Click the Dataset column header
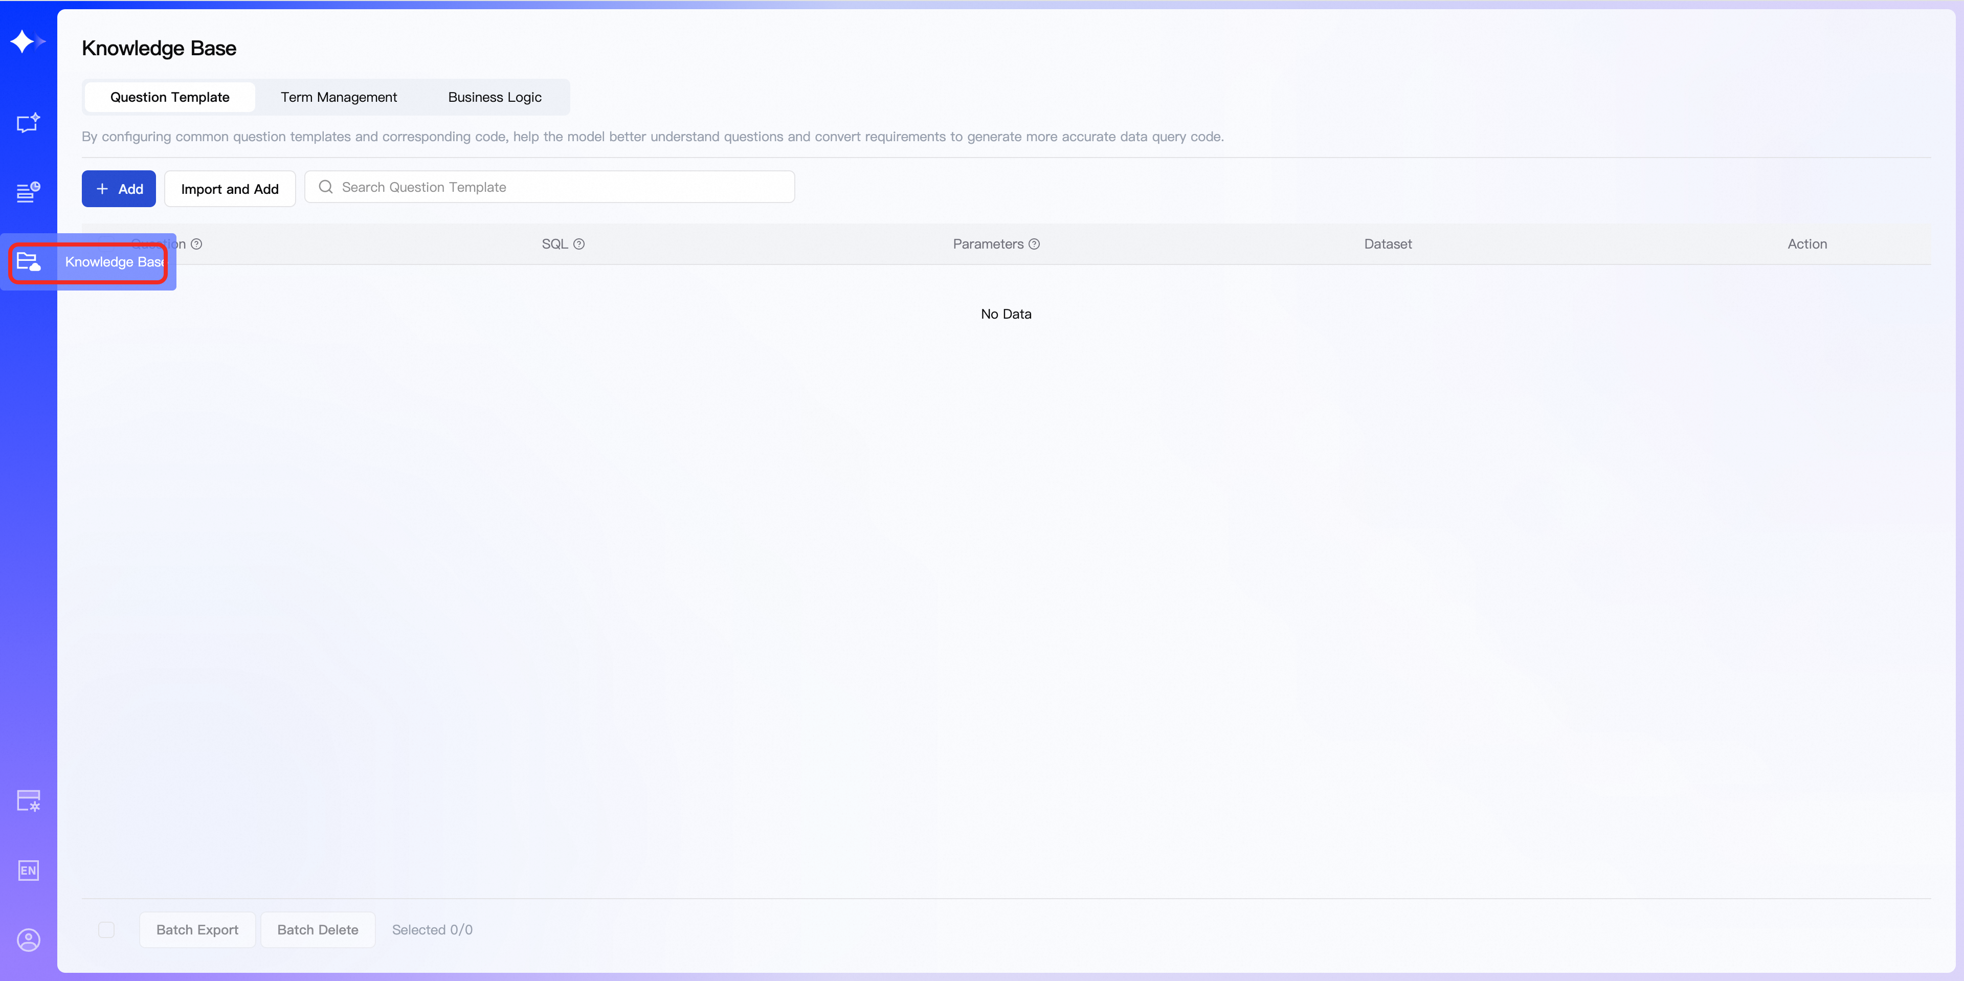The width and height of the screenshot is (1964, 981). (x=1389, y=244)
